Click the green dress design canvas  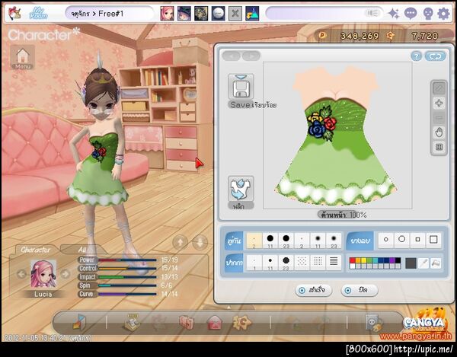[x=337, y=135]
